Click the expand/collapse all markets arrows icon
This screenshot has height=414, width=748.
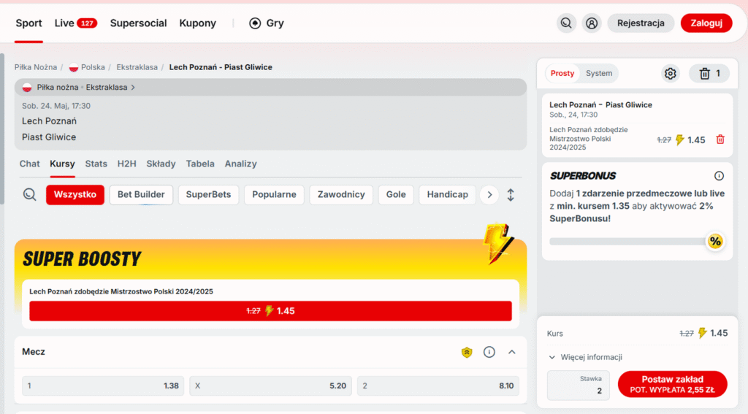[511, 195]
